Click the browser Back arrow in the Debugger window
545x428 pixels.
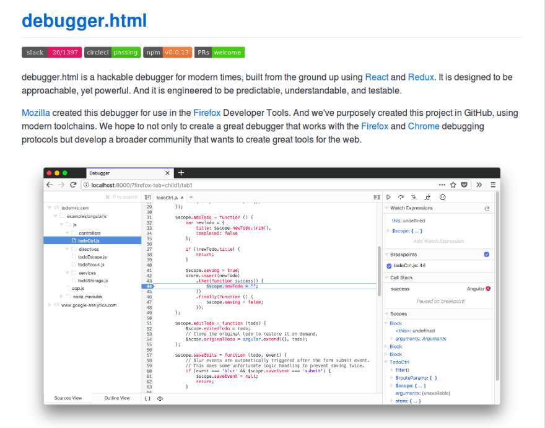click(x=50, y=185)
